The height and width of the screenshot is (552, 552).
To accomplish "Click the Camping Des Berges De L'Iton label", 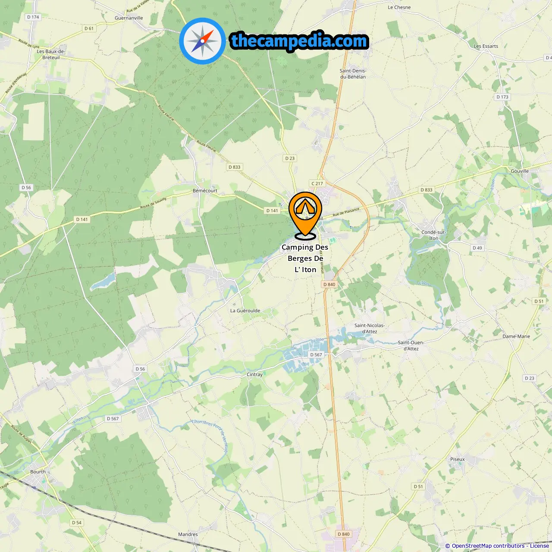I will 305,258.
